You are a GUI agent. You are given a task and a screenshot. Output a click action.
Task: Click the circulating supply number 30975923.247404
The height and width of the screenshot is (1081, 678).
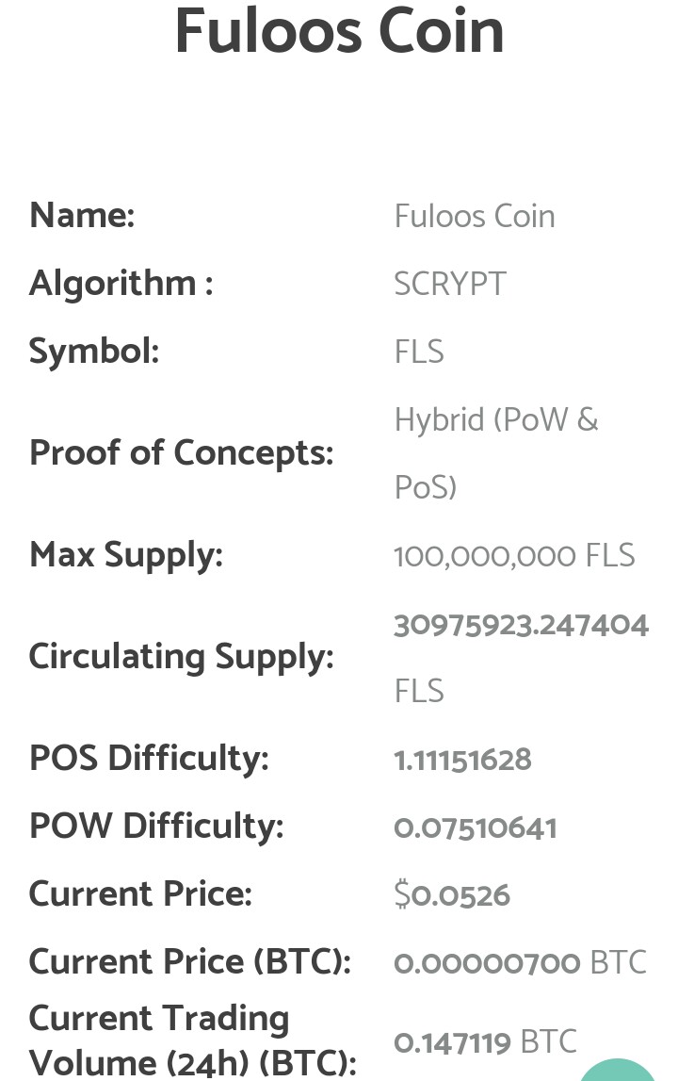coord(521,625)
